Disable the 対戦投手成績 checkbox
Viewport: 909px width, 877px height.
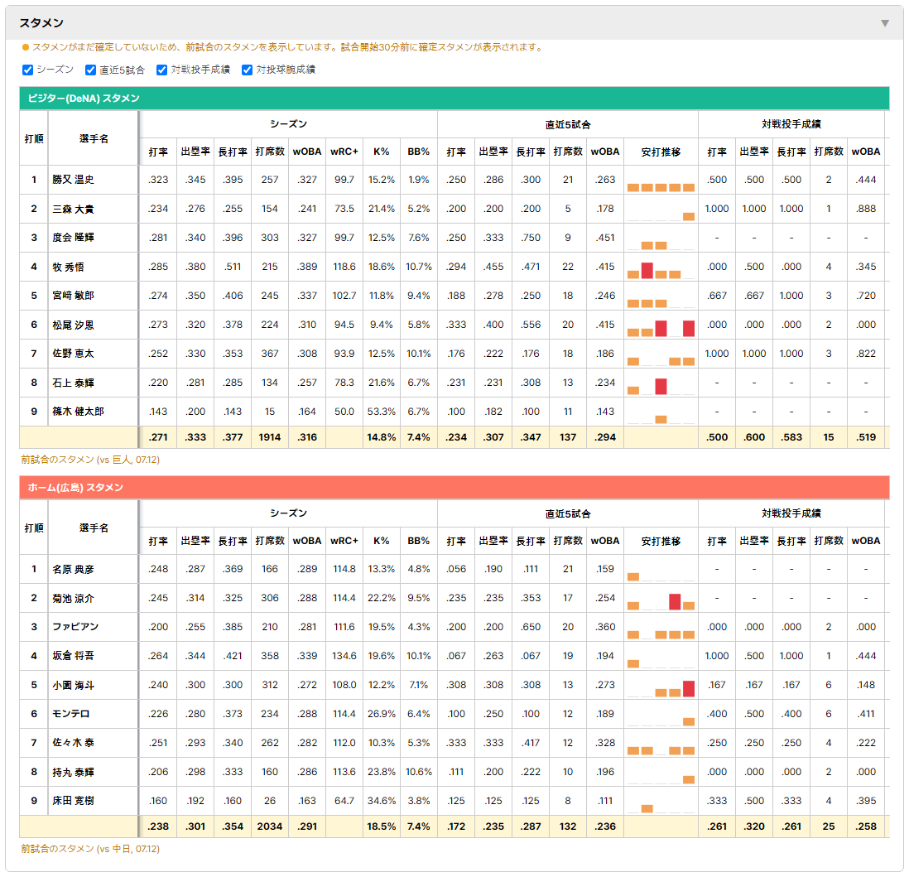(161, 70)
